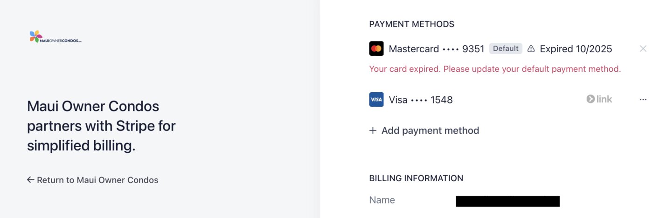Click the Stripe partnership headline text
This screenshot has height=218, width=653.
(x=101, y=126)
